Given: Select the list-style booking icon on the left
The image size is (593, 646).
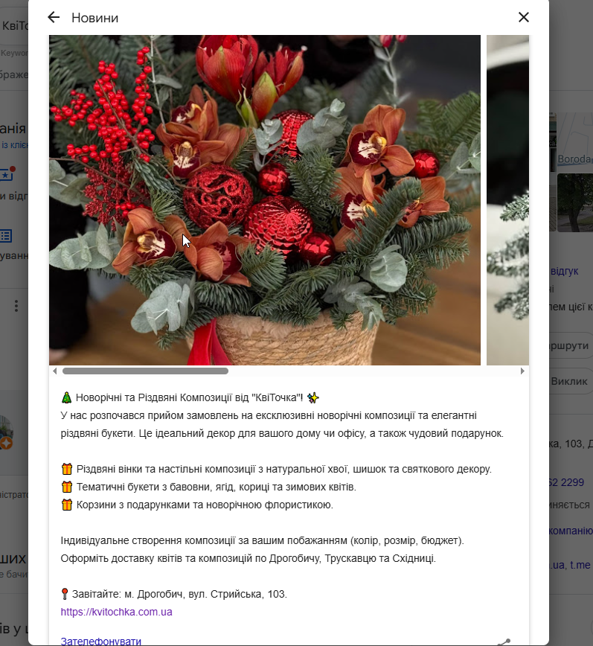Looking at the screenshot, I should tap(6, 236).
